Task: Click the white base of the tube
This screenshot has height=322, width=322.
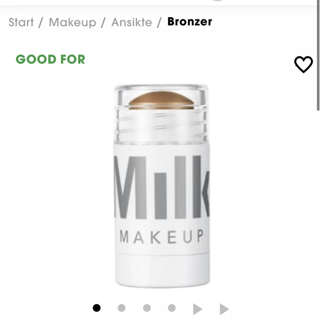Action: click(x=162, y=269)
